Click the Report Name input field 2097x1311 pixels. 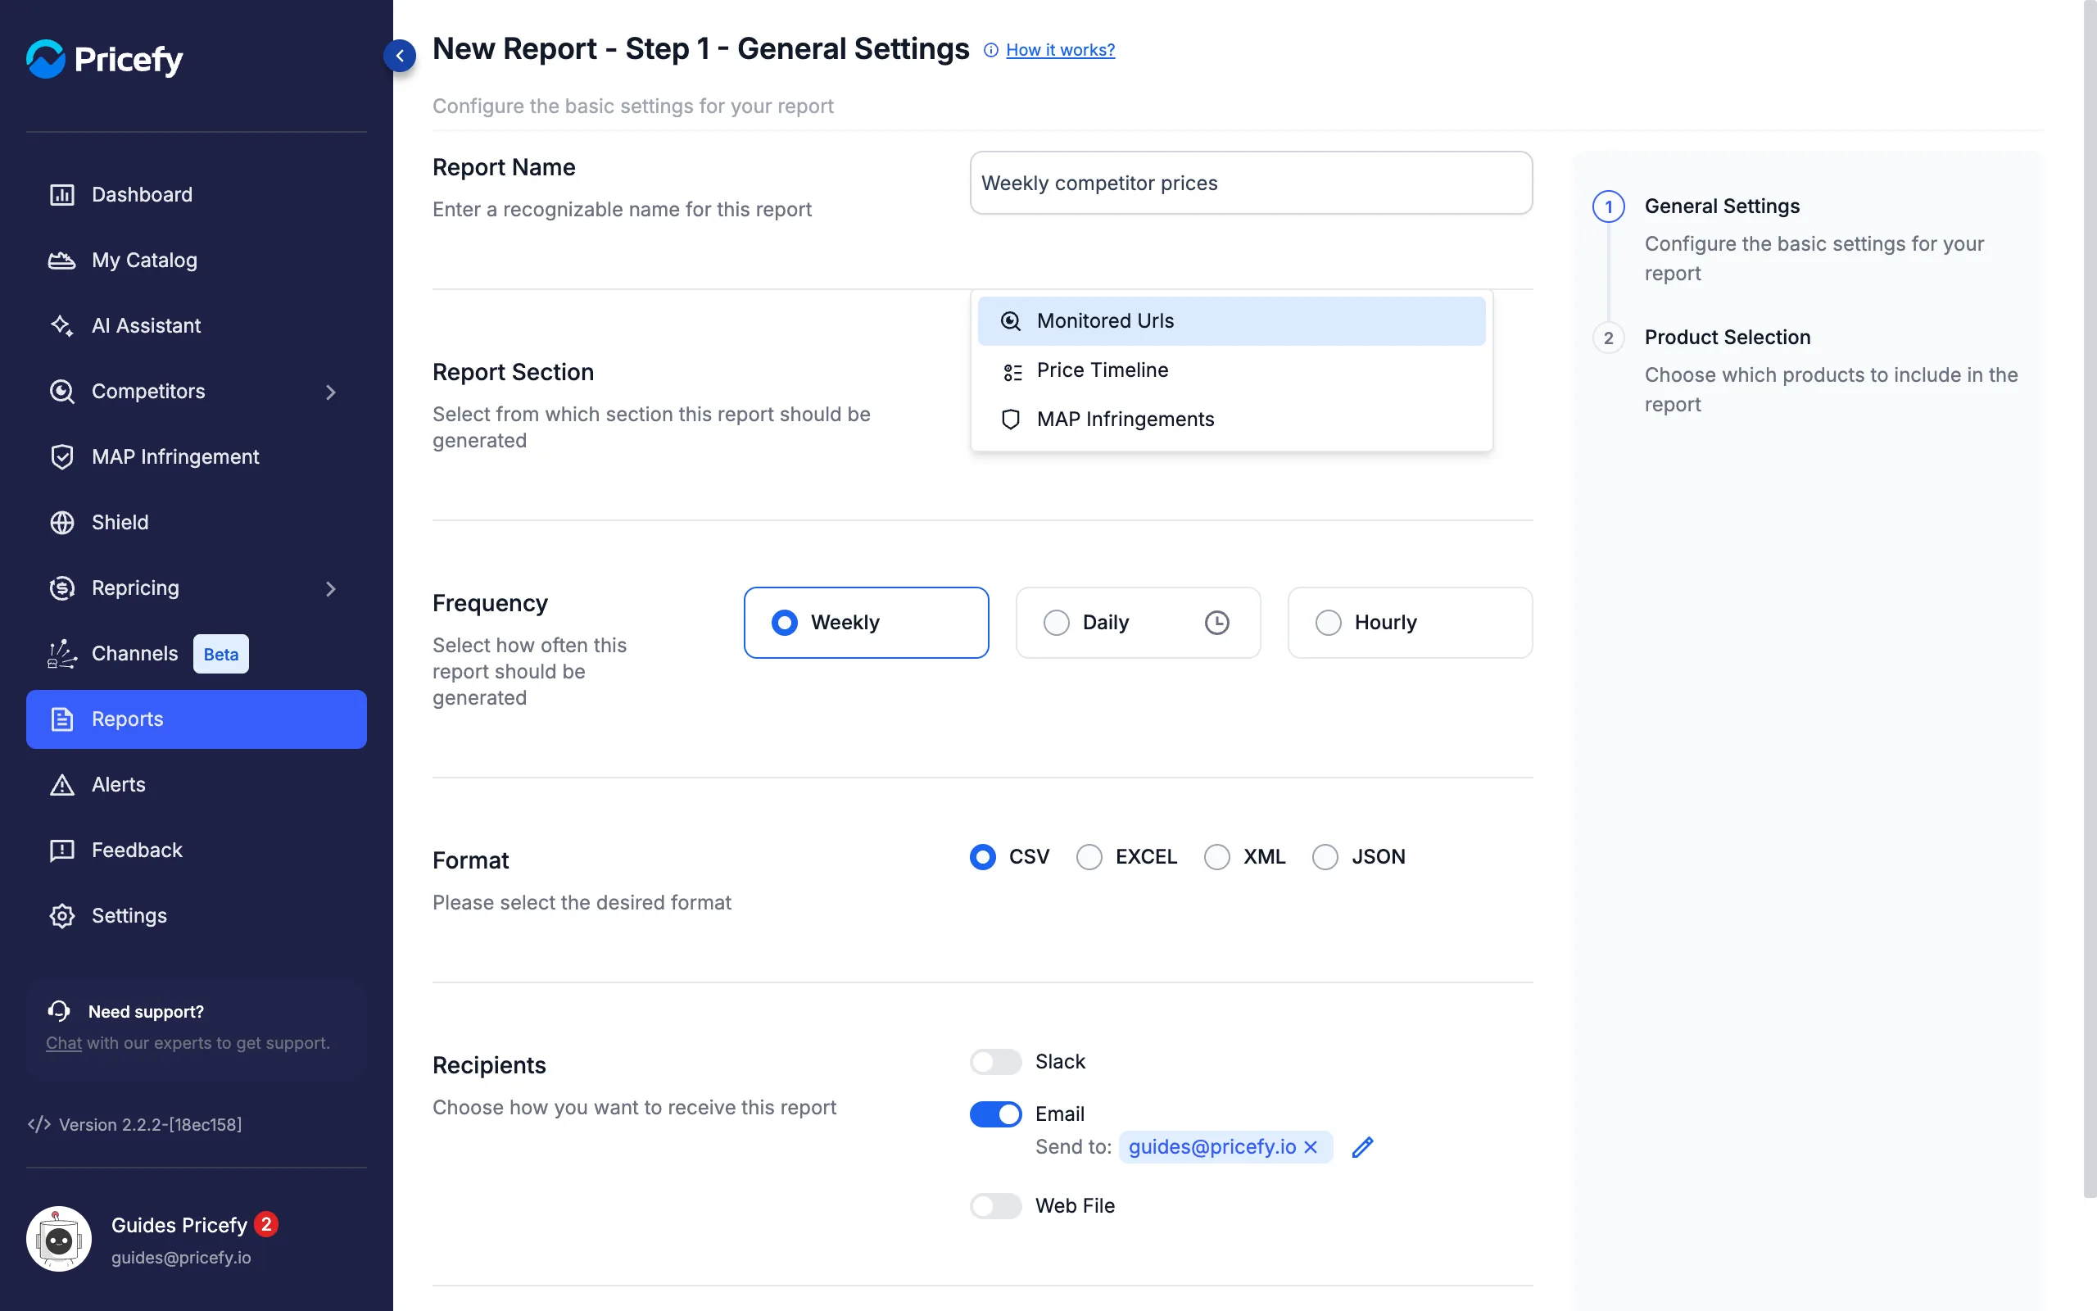(1250, 183)
